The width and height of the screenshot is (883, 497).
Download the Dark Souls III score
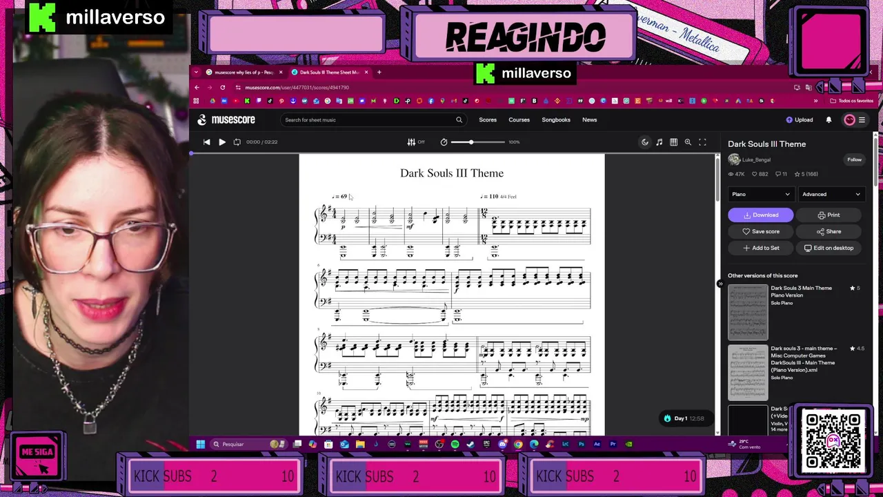(x=760, y=215)
